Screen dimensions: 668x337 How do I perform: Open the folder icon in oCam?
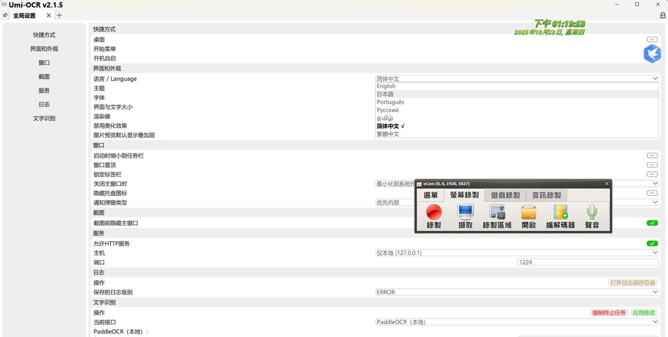[x=529, y=212]
